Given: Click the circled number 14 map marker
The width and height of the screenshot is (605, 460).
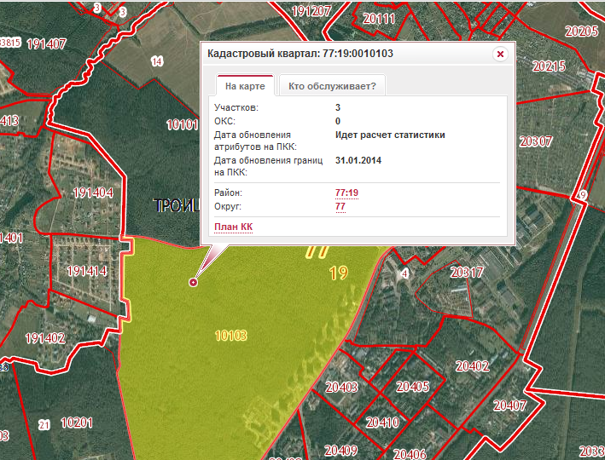Looking at the screenshot, I should [x=157, y=61].
